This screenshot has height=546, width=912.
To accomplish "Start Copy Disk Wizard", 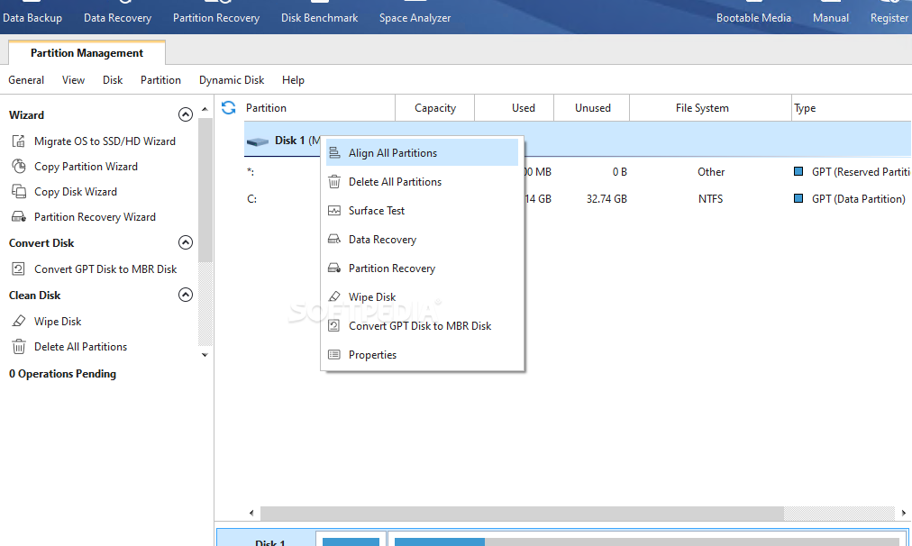I will point(76,191).
